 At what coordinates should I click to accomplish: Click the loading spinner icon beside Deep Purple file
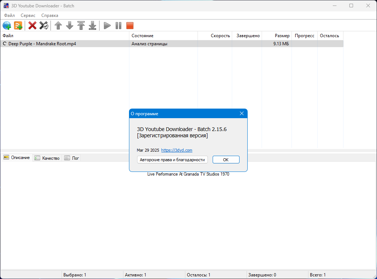click(x=4, y=44)
